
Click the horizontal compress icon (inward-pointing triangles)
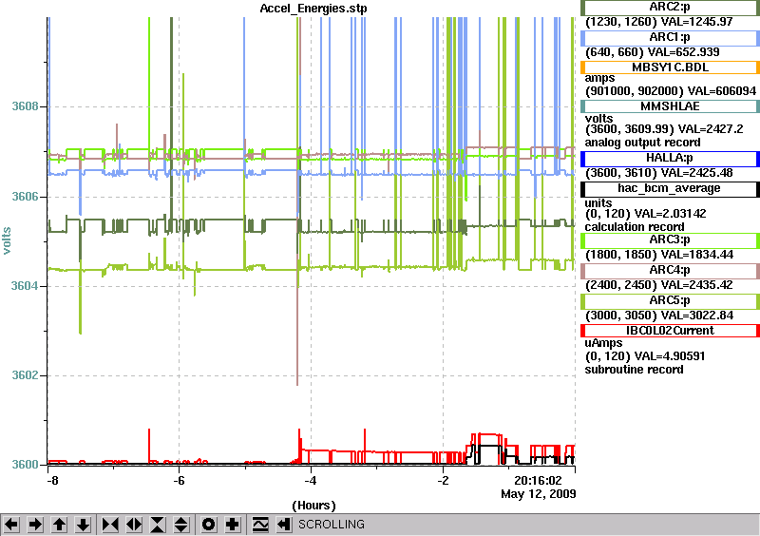(x=110, y=525)
